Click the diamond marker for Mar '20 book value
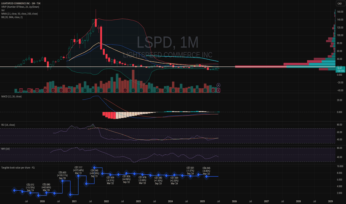This screenshot has height=204, width=346. pyautogui.click(x=46, y=193)
